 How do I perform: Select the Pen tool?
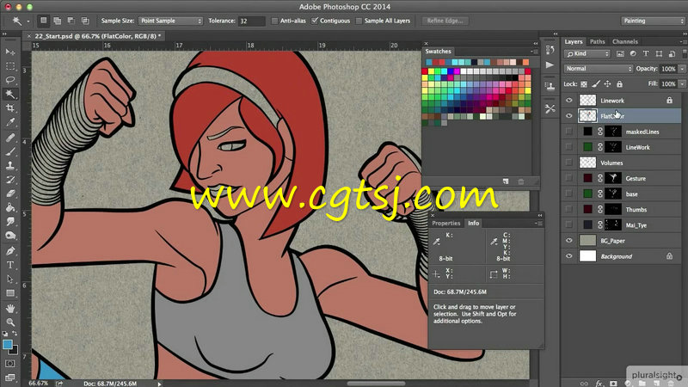click(x=10, y=251)
